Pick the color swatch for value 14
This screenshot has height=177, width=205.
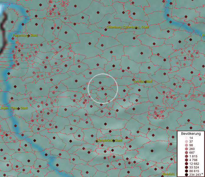point(186,138)
